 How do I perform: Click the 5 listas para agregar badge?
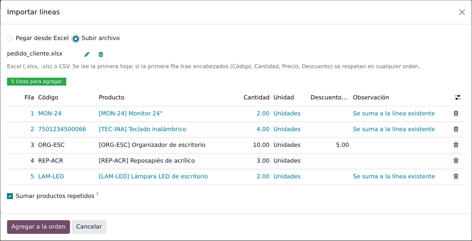(37, 82)
